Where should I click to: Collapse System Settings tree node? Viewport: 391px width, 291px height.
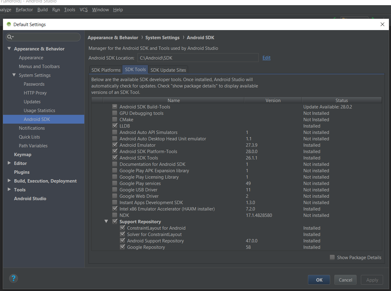[x=14, y=75]
